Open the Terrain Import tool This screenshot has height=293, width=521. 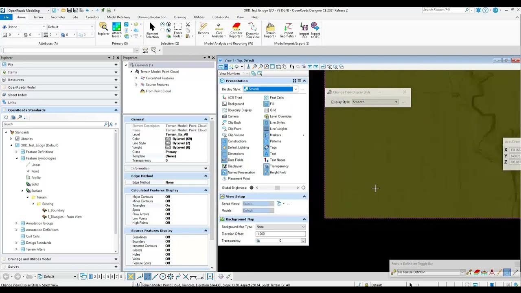(270, 31)
